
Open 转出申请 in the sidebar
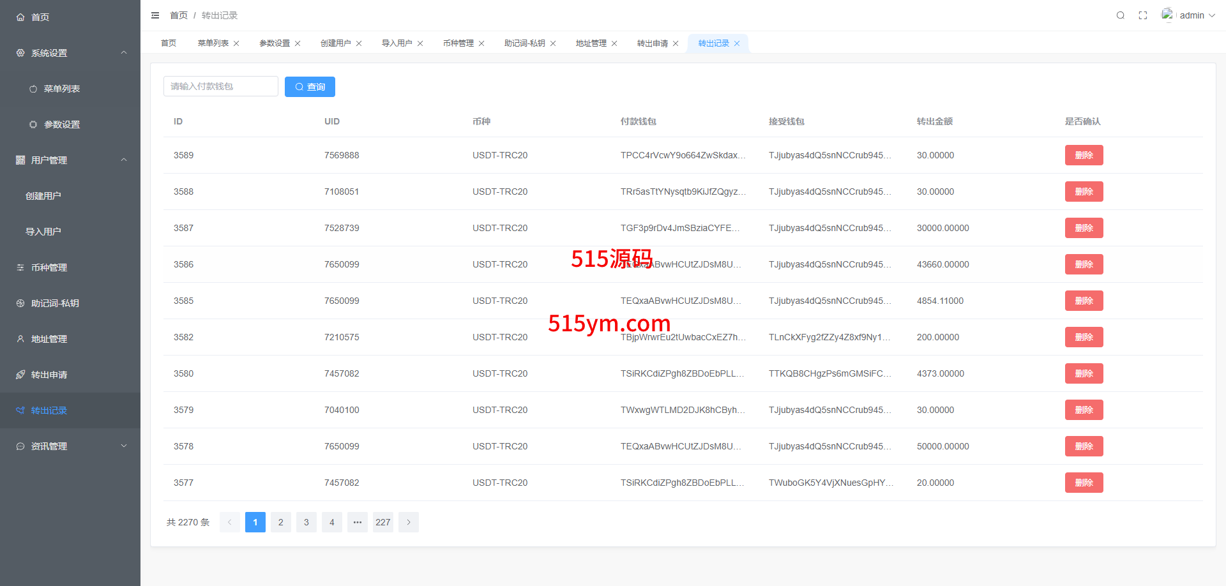point(49,375)
